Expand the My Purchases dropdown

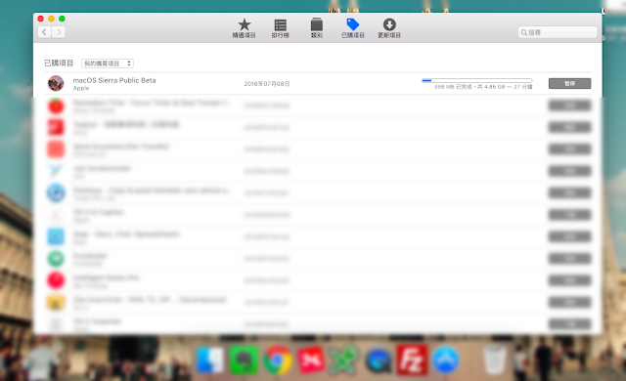coord(108,63)
